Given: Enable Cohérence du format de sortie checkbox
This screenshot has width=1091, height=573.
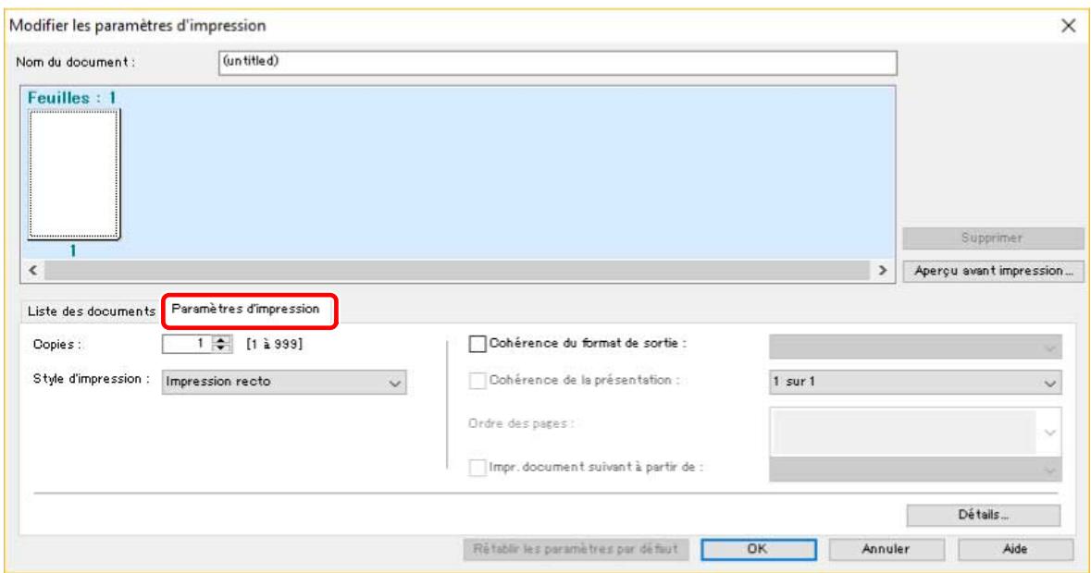Looking at the screenshot, I should [477, 344].
